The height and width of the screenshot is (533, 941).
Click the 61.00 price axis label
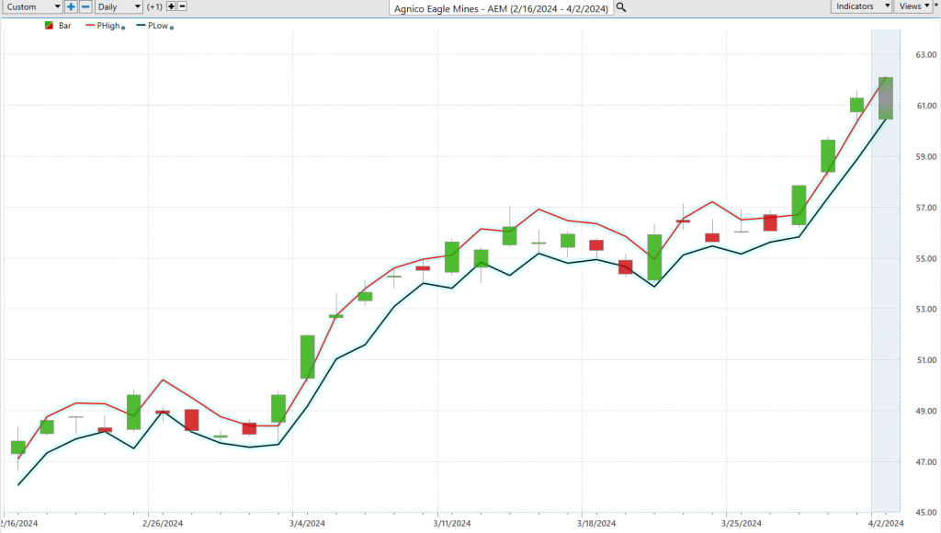click(926, 106)
